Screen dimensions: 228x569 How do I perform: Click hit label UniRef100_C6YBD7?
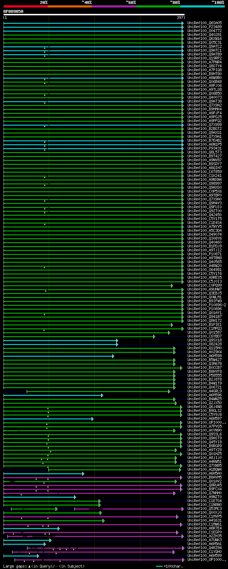(x=204, y=336)
